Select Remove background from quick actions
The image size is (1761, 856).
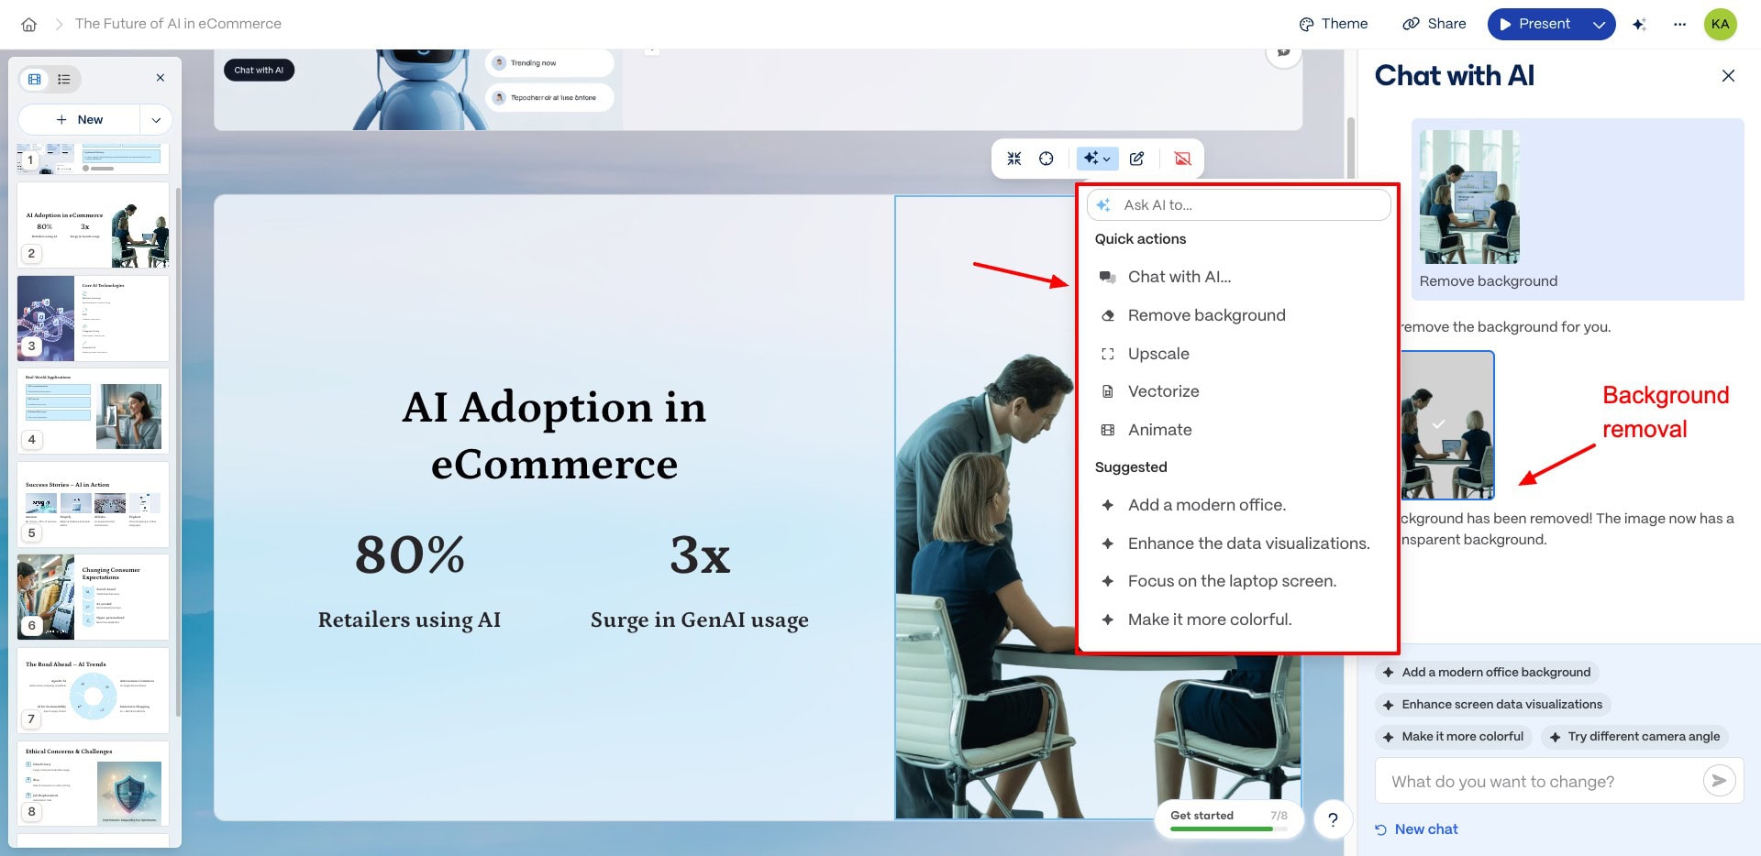point(1206,315)
